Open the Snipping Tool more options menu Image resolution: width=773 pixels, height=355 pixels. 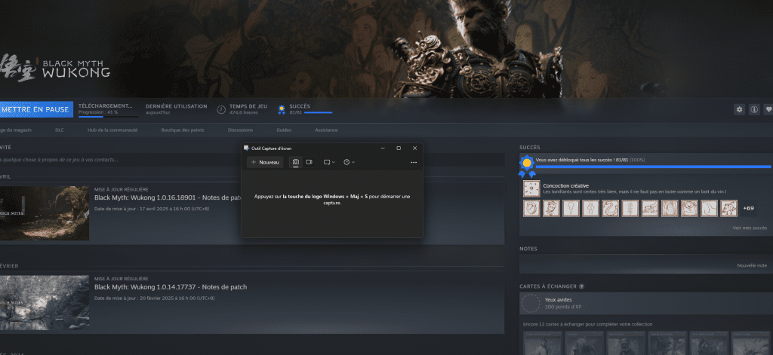pos(414,162)
